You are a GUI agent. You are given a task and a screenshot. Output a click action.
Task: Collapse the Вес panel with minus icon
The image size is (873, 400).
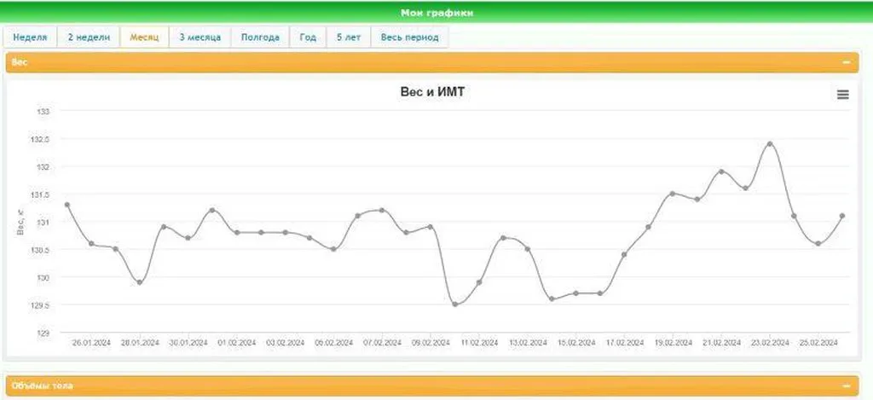coord(846,62)
